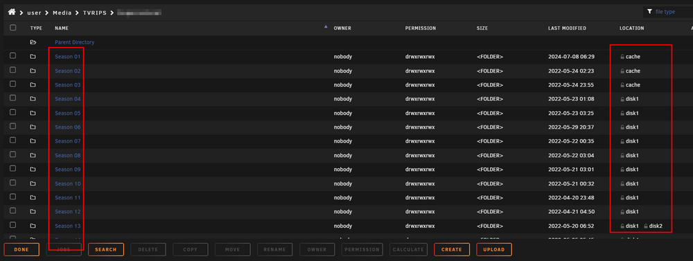693x261 pixels.
Task: Open folder icon for Season 05
Action: pyautogui.click(x=33, y=113)
